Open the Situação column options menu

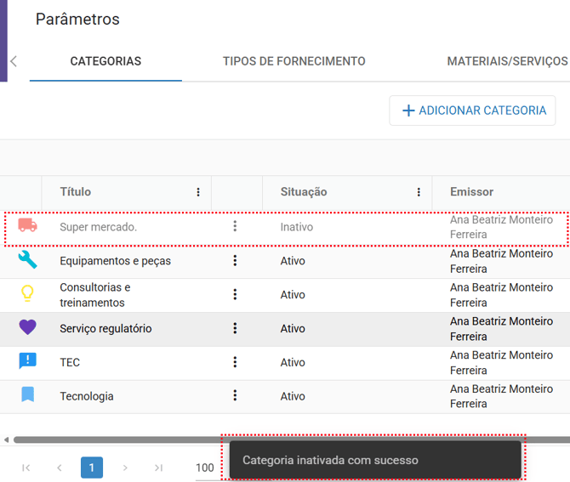pos(419,192)
